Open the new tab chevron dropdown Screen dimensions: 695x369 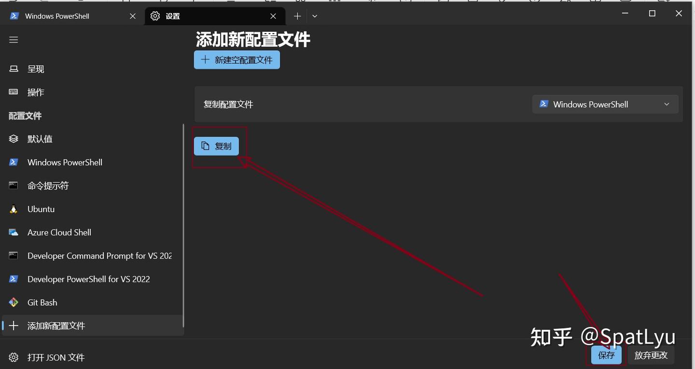click(x=315, y=16)
